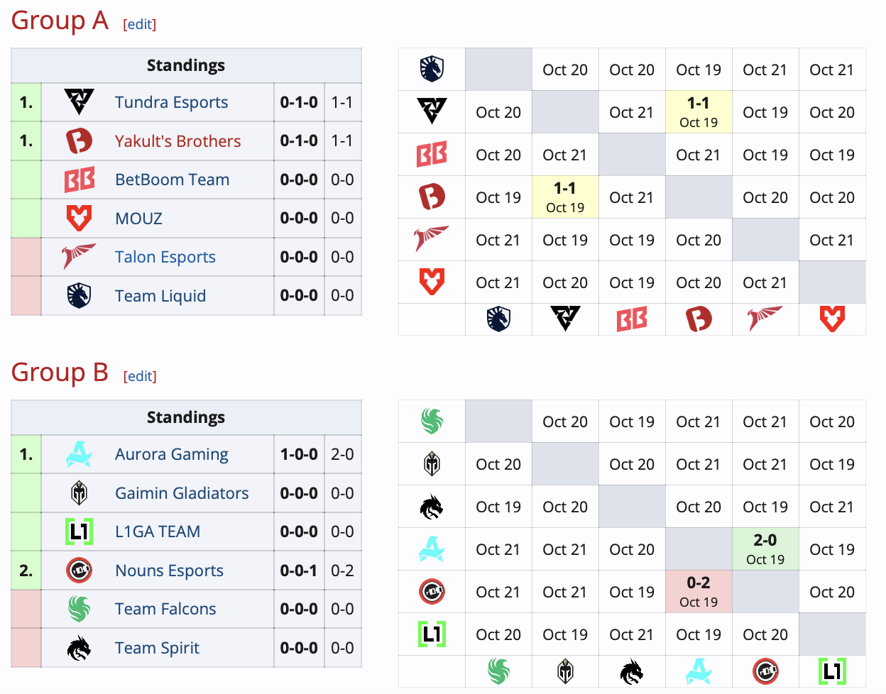Click the Nouns Esports glasses logo
Image resolution: width=886 pixels, height=694 pixels.
[x=80, y=570]
